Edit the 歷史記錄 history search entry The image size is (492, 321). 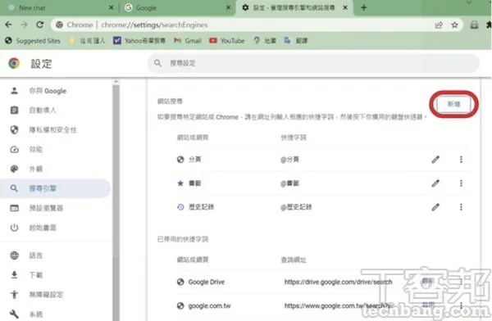pos(435,207)
